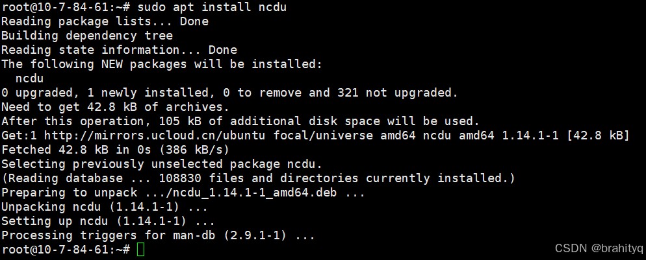This screenshot has width=646, height=260.
Task: Click the 'Fetched 42.8 kB in 0s' line
Action: pos(115,150)
